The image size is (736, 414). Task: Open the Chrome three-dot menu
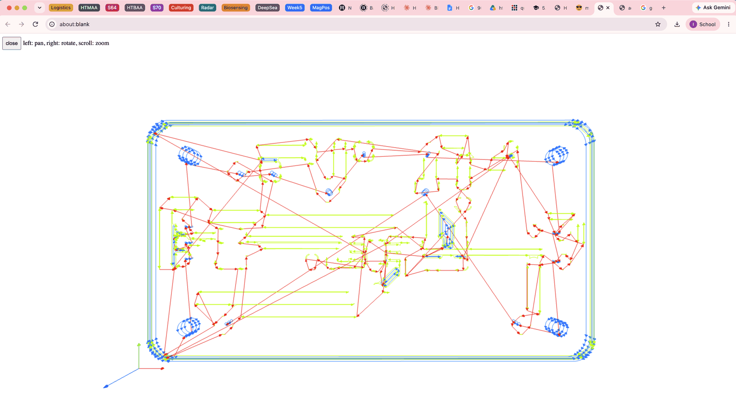tap(729, 24)
